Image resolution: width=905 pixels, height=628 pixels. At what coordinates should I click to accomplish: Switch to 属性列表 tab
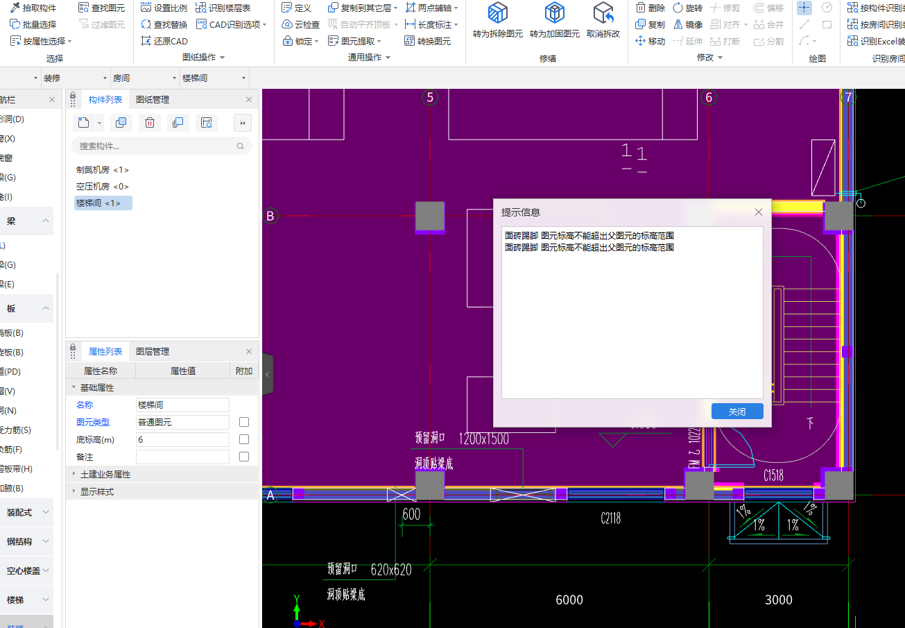[105, 352]
